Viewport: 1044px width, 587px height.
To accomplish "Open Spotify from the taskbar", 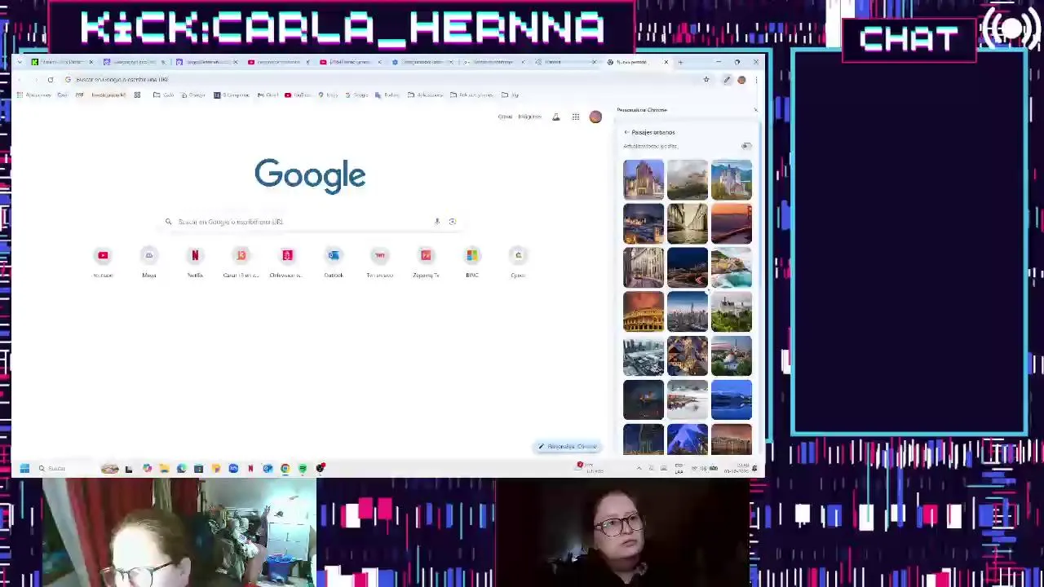I will point(303,468).
